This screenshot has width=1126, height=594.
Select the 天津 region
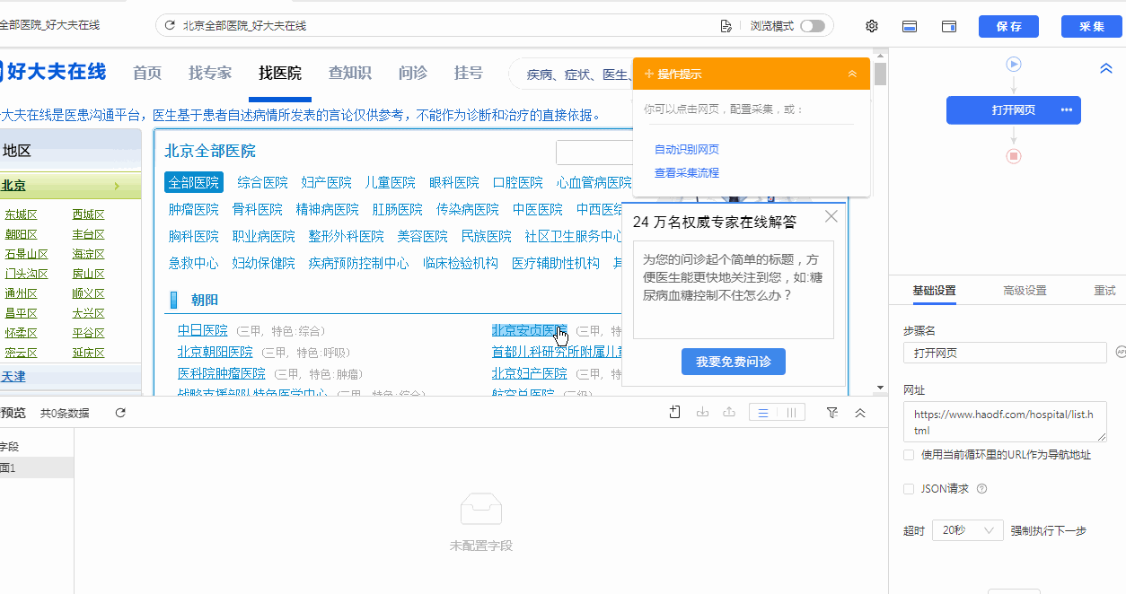pyautogui.click(x=13, y=377)
